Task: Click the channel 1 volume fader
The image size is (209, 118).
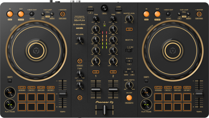Action: tap(96, 89)
